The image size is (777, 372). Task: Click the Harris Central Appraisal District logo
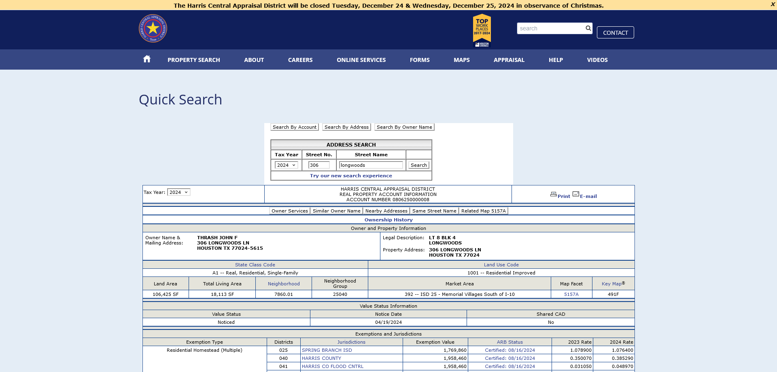(153, 28)
